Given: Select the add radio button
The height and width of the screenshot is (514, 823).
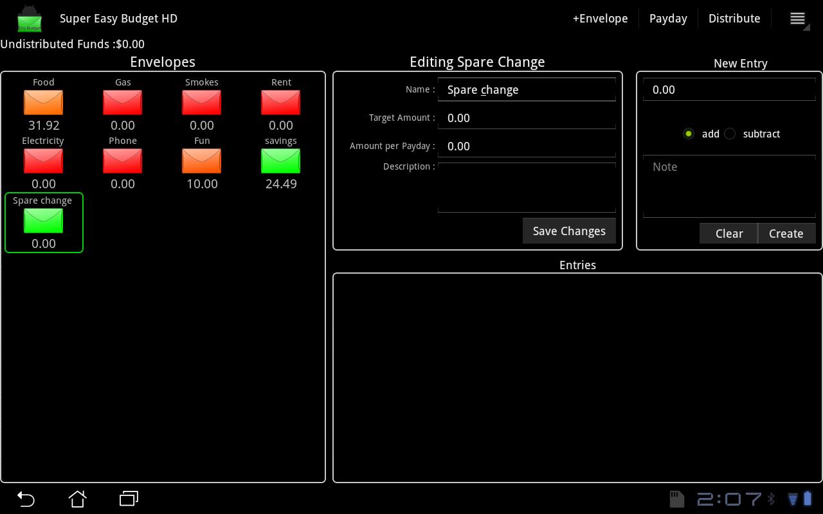Looking at the screenshot, I should click(x=689, y=134).
